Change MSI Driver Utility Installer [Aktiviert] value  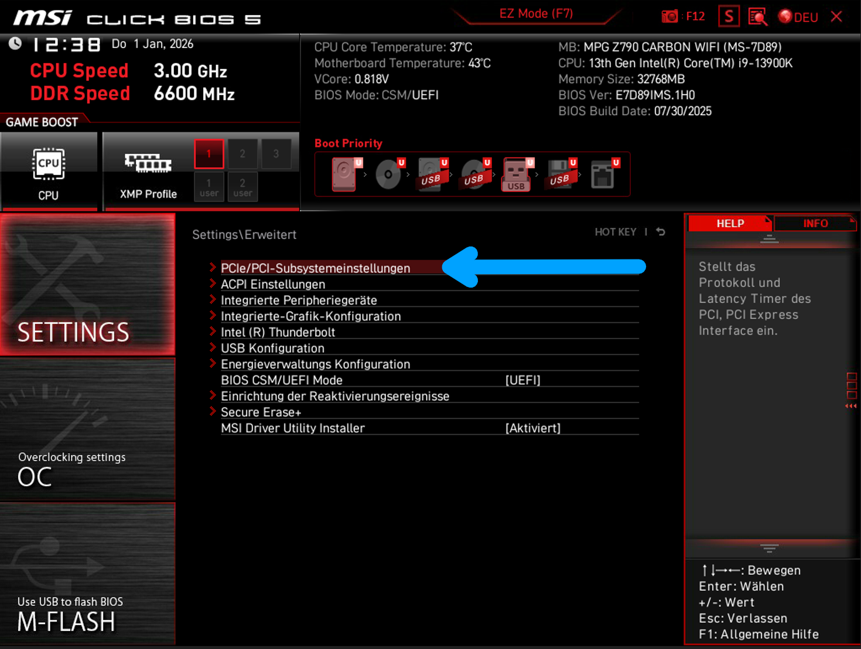point(532,428)
